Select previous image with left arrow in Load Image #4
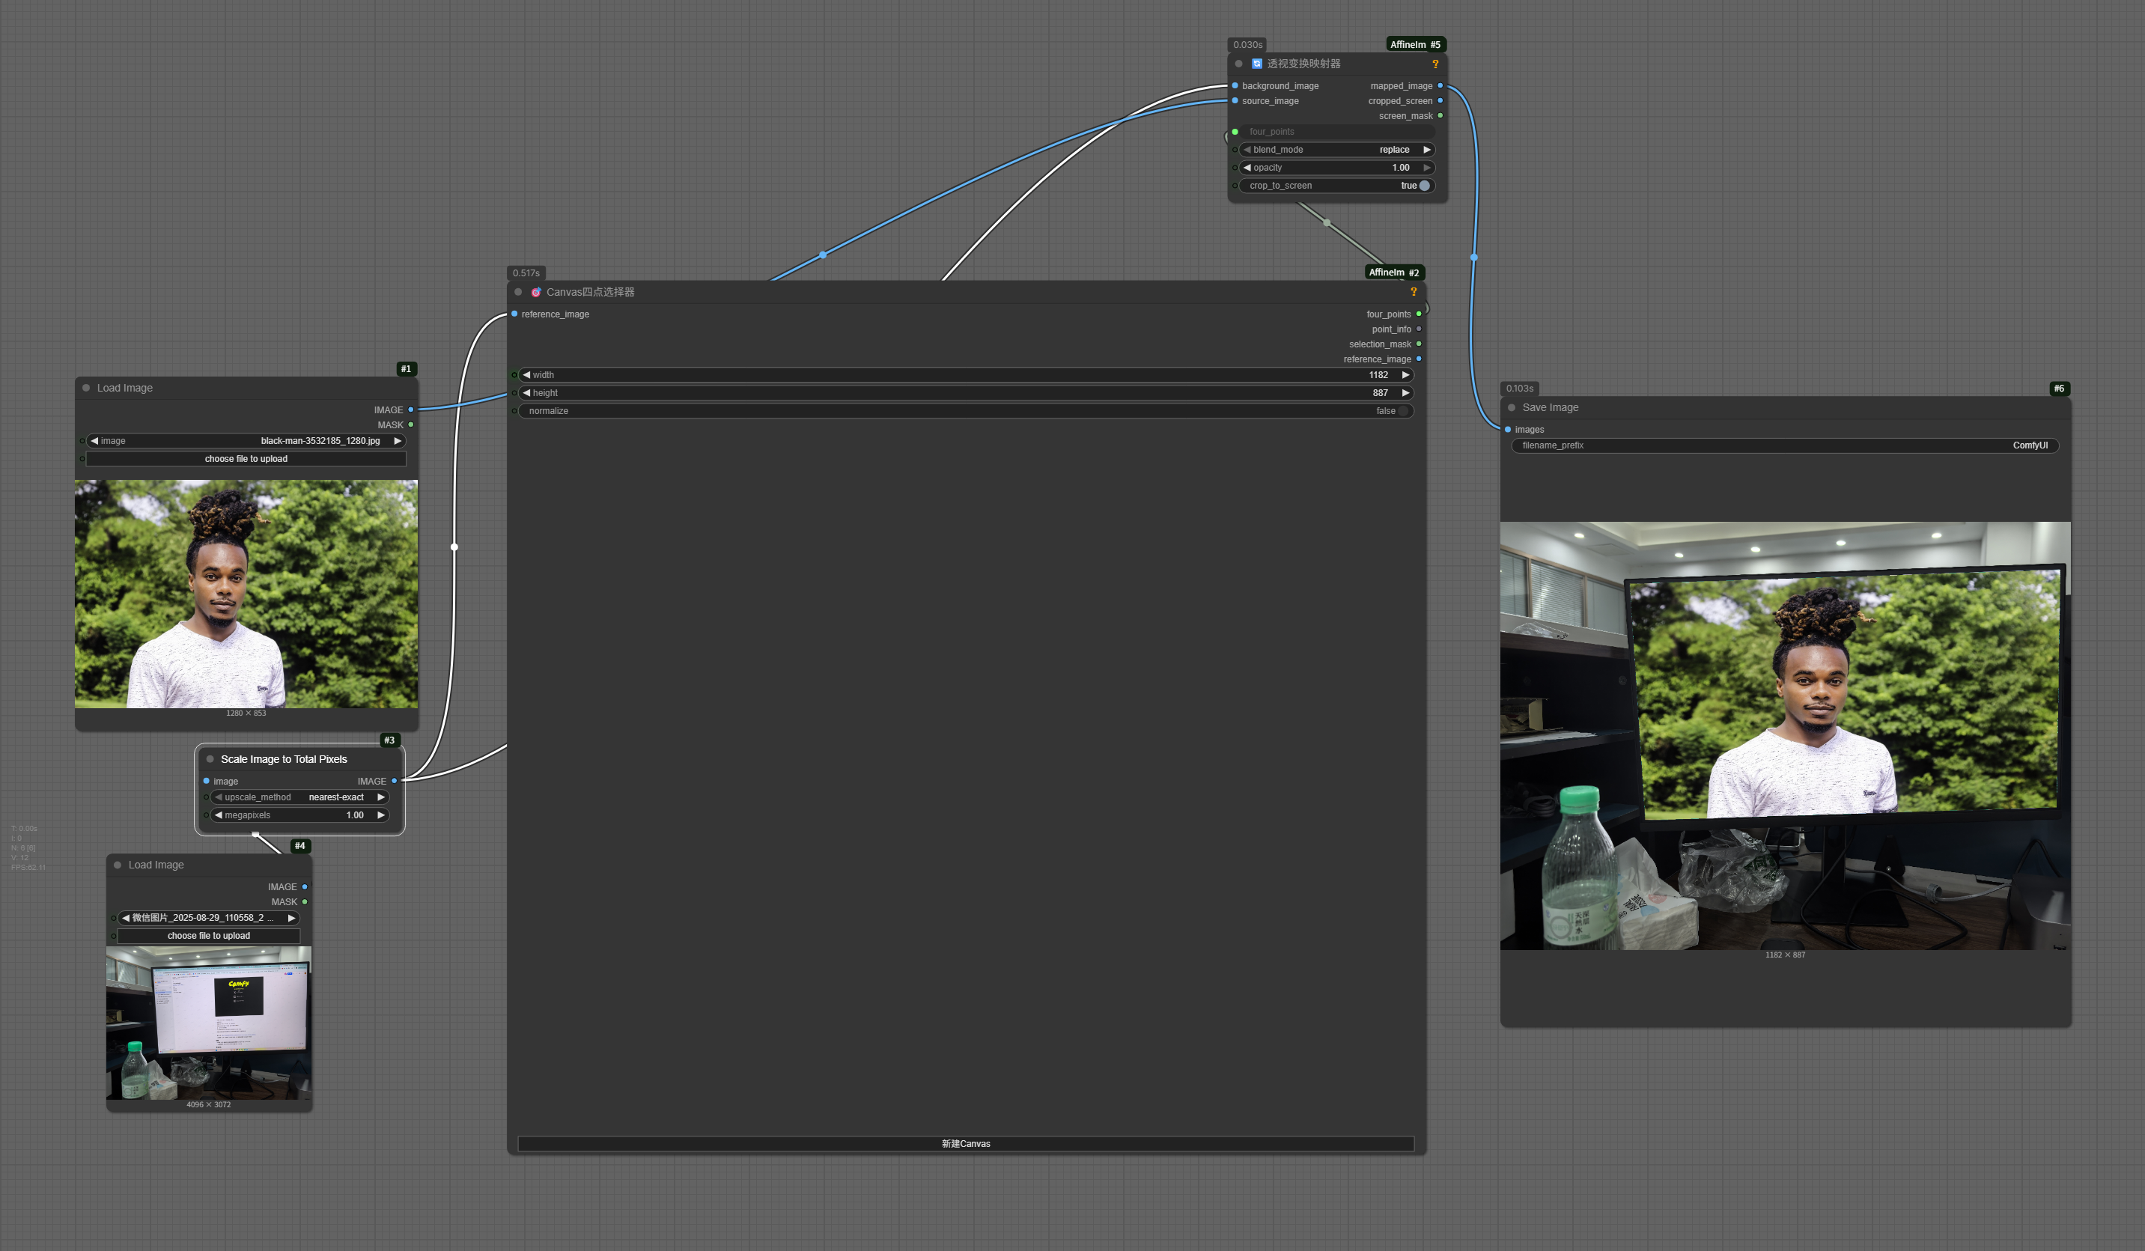The image size is (2145, 1251). (x=126, y=919)
